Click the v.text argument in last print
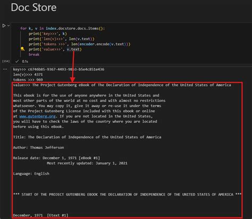 click(x=73, y=49)
